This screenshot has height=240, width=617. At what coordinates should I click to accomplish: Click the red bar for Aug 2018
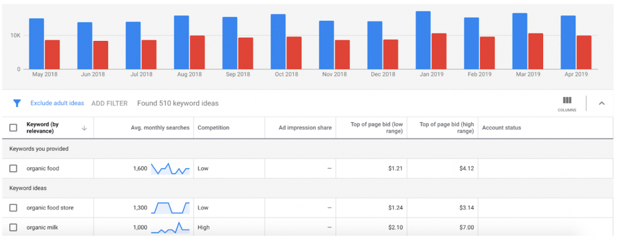click(197, 53)
